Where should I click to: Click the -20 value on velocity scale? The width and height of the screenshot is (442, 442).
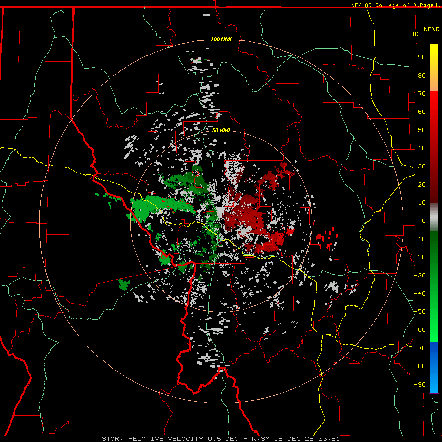point(420,257)
